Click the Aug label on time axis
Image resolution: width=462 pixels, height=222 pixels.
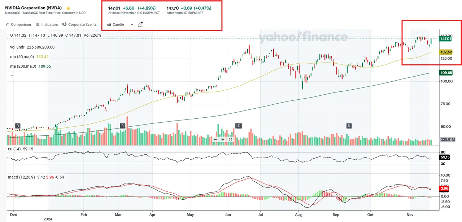tap(298, 214)
